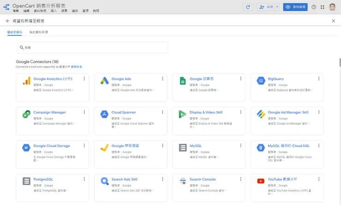Viewport: 341px width, 205px height.
Task: Choose the Search Console connector title
Action: 203,179
